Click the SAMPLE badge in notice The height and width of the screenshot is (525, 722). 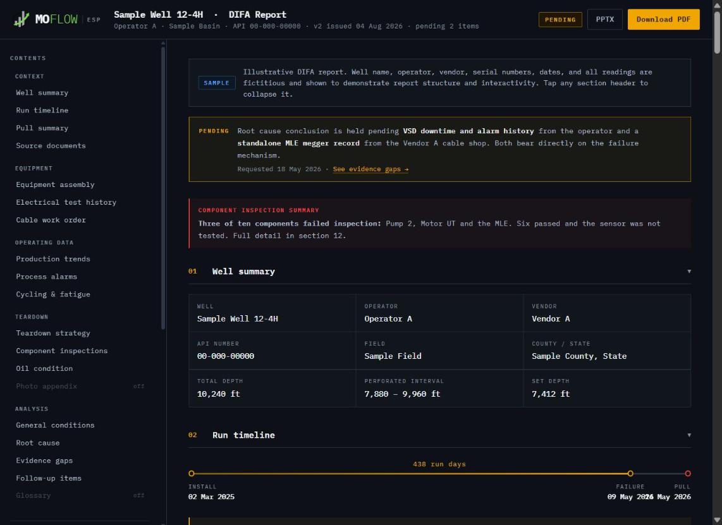tap(216, 83)
